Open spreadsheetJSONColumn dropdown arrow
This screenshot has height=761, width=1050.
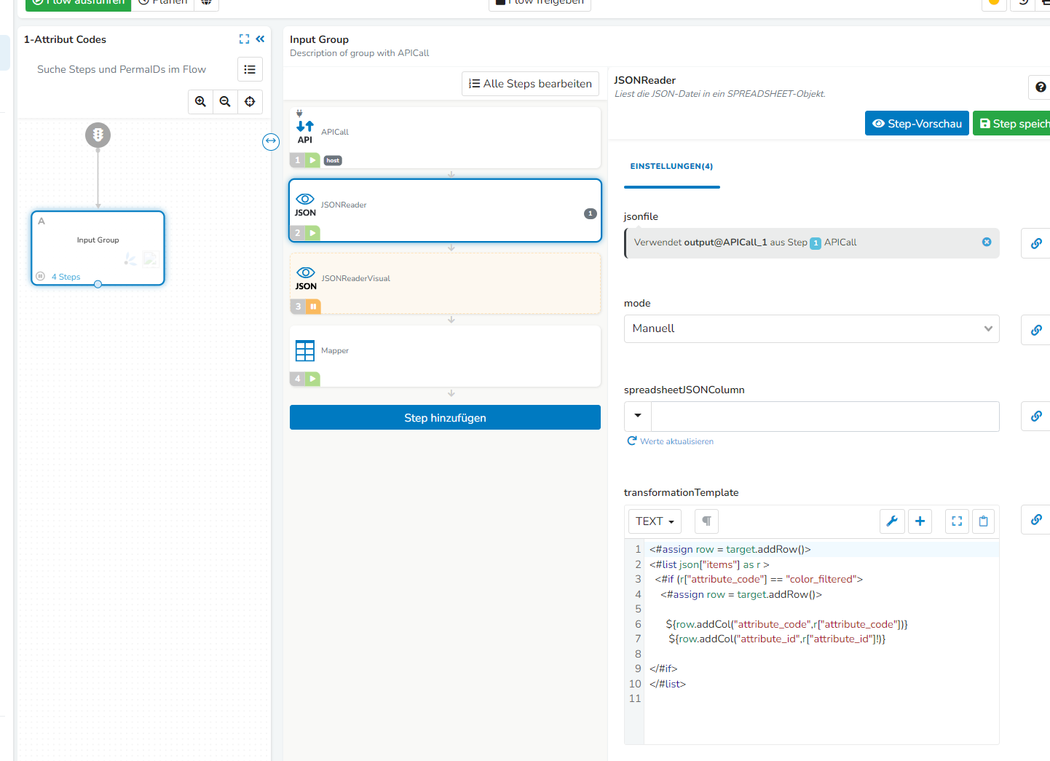[638, 416]
